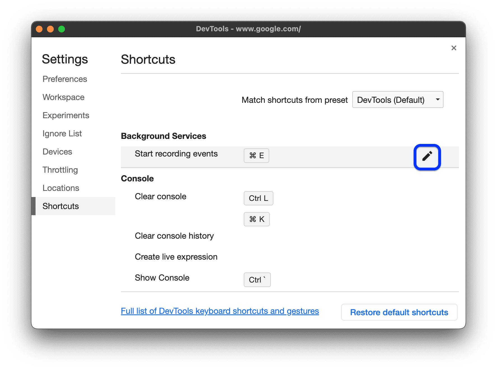Click the Ctrl L shortcut for Clear console
The image size is (497, 370).
258,198
